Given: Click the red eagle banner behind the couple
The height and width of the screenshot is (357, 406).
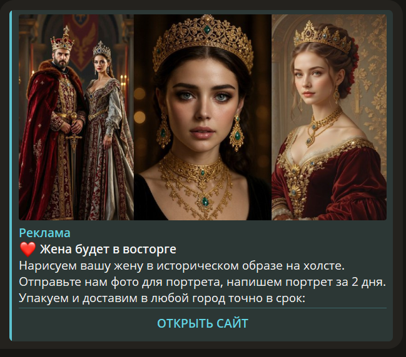Looking at the screenshot, I should point(81,41).
